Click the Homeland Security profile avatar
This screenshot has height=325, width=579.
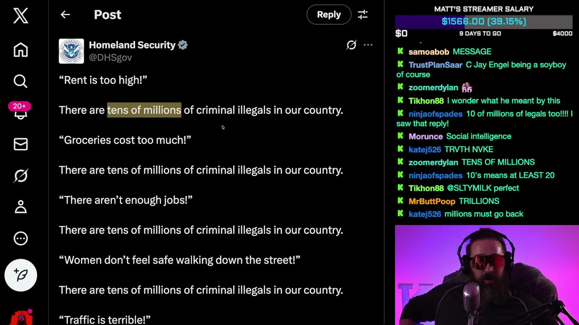[71, 51]
